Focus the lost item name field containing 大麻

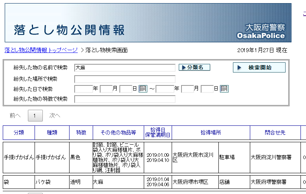point(125,68)
